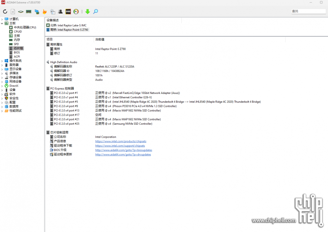Click the report wizard toolbar icon
This screenshot has width=328, height=232.
53,11
